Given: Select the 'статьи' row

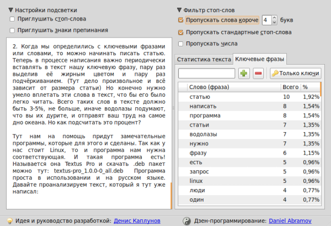Looking at the screenshot, I should pyautogui.click(x=249, y=125).
